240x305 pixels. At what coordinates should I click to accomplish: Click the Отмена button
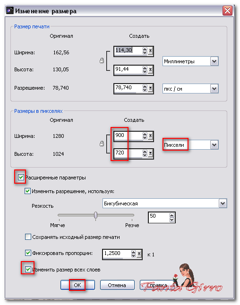coord(117,285)
